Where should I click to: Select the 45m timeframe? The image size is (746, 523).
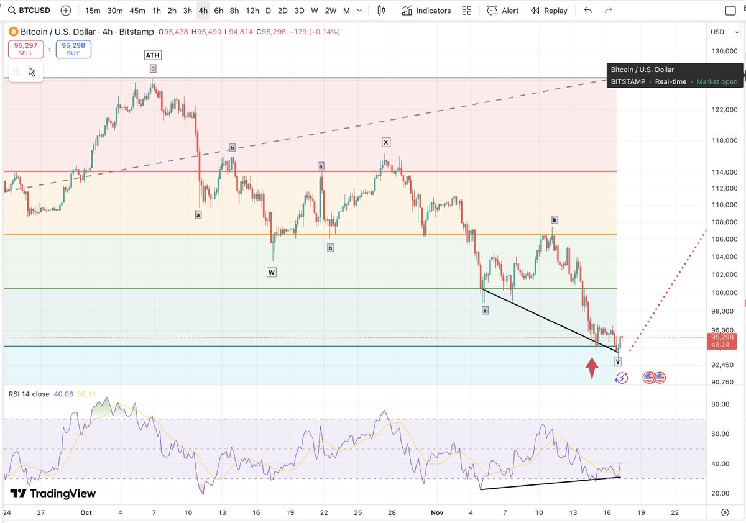click(x=137, y=11)
